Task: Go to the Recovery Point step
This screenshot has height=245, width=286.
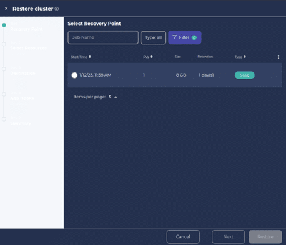Action: (x=26, y=29)
